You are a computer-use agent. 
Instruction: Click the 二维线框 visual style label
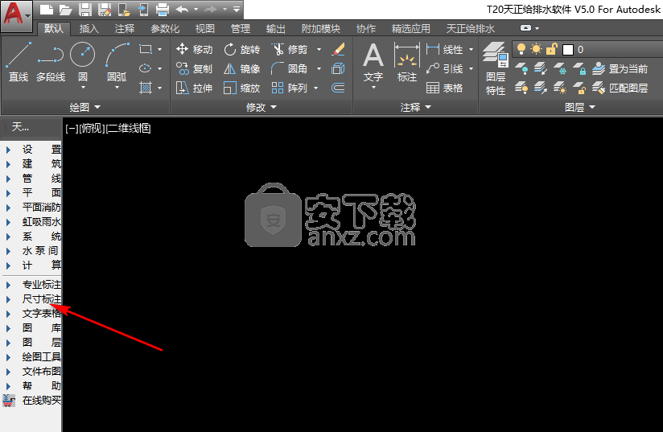(129, 128)
